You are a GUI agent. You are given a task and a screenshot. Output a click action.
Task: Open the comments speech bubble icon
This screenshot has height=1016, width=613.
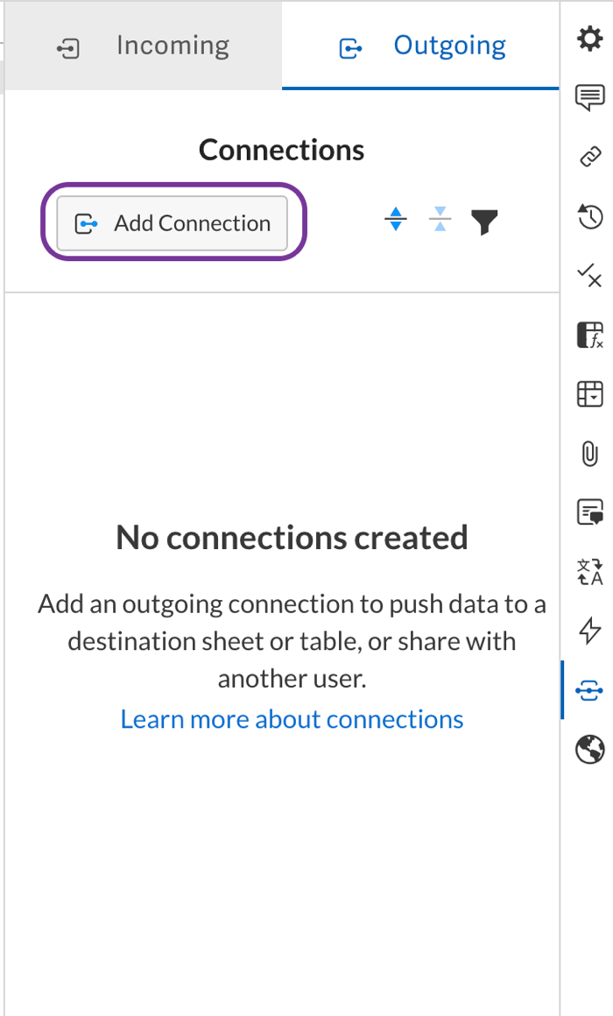(590, 97)
